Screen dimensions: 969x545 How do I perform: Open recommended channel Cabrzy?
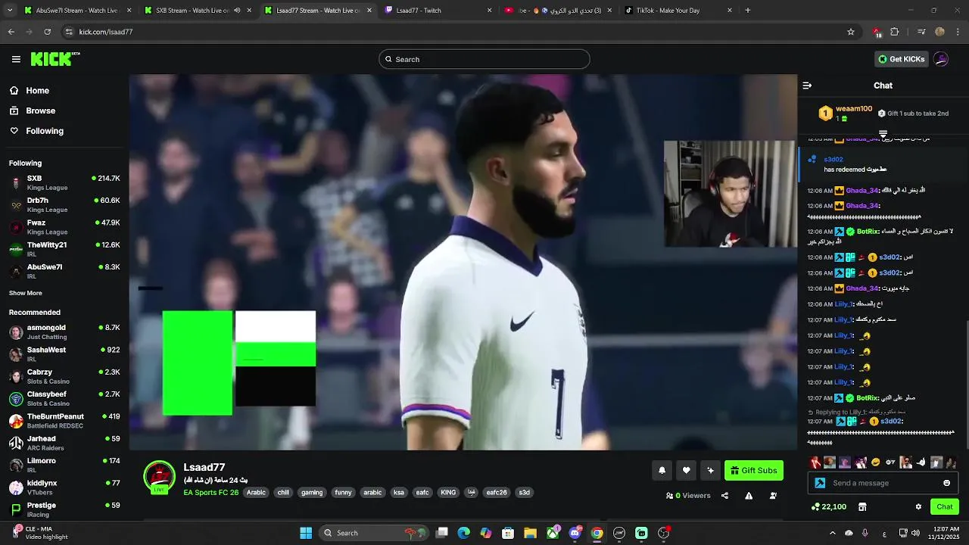click(64, 376)
